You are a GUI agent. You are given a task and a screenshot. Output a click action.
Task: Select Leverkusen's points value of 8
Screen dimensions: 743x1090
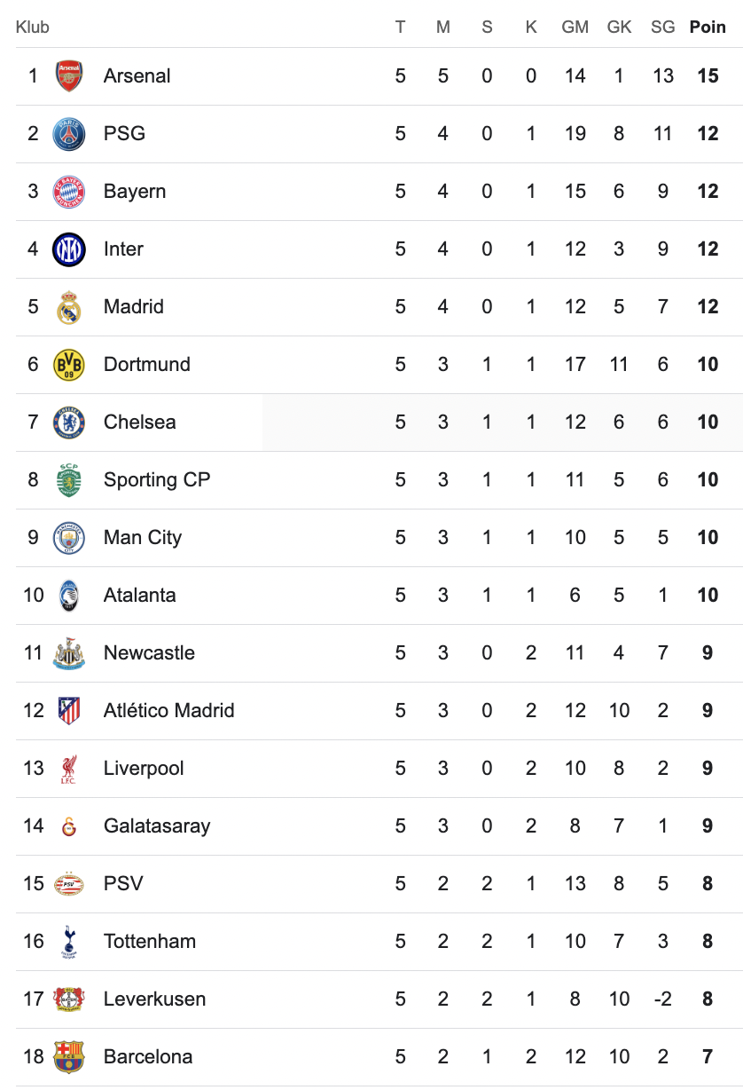tap(708, 999)
